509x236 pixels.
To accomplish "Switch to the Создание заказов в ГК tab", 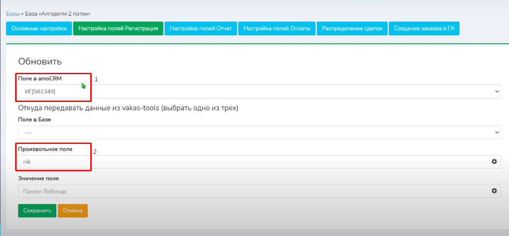I will [424, 29].
